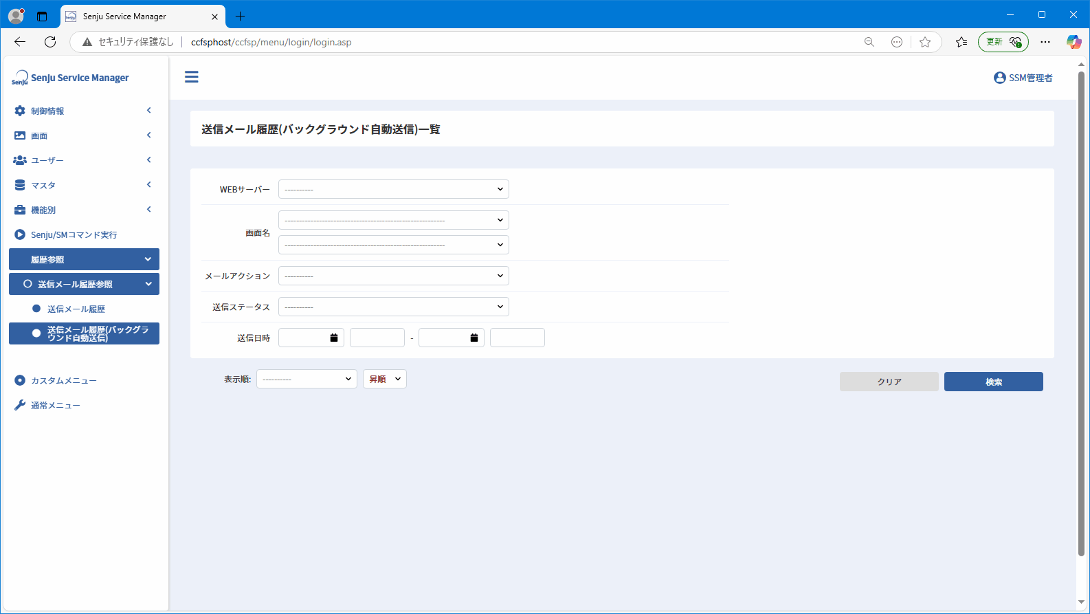Expand the 制御情報 menu chevron
Screen dimensions: 1090x614
pos(148,111)
